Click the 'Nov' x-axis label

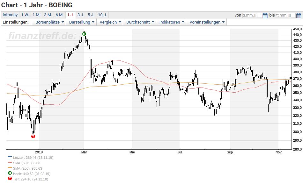click(278, 152)
